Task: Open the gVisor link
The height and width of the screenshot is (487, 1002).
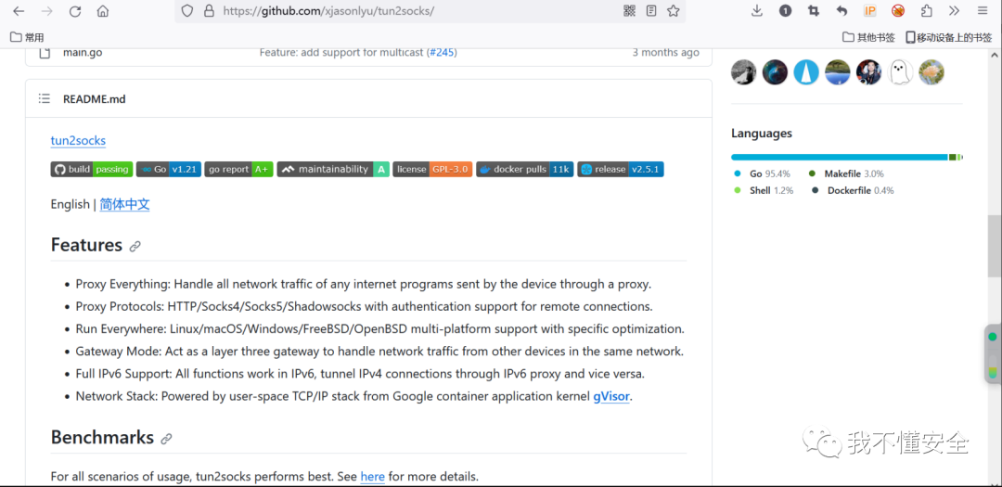Action: 611,396
